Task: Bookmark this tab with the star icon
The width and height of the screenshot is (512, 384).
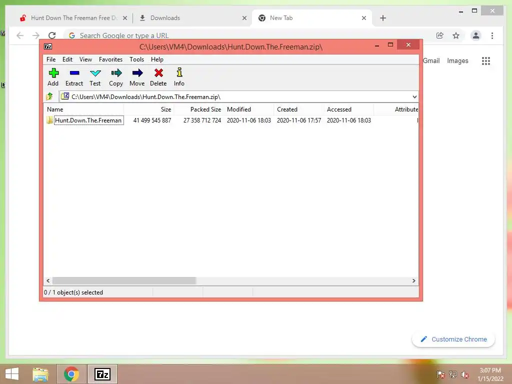Action: pos(456,35)
